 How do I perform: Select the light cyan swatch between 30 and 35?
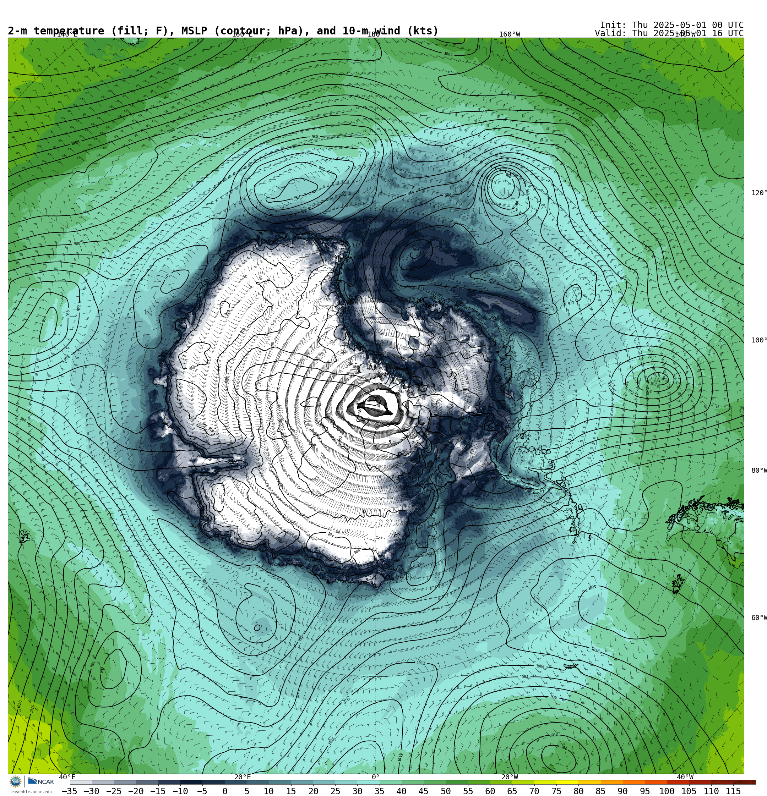click(x=368, y=782)
